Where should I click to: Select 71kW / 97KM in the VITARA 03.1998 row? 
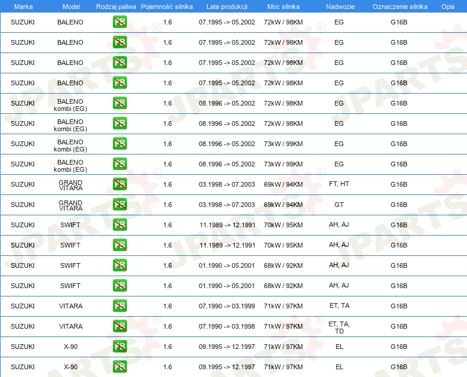283,326
